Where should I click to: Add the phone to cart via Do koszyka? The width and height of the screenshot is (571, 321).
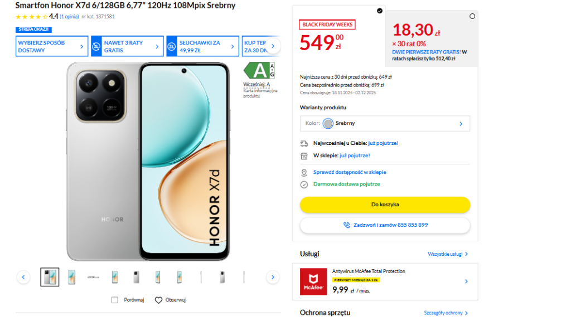[x=385, y=205]
